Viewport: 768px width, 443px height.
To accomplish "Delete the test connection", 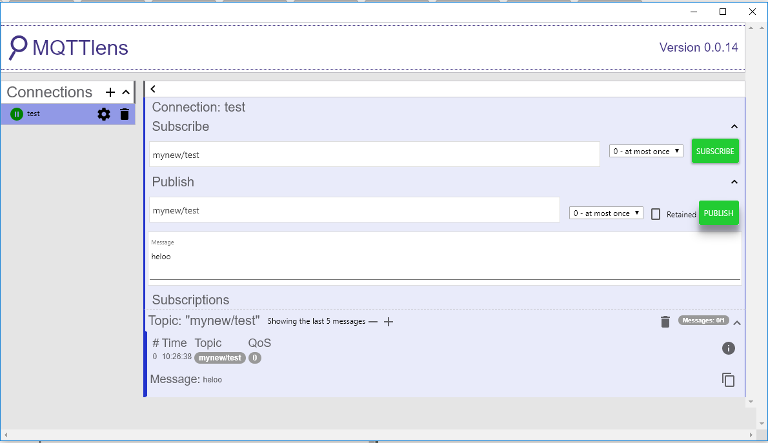I will (125, 114).
